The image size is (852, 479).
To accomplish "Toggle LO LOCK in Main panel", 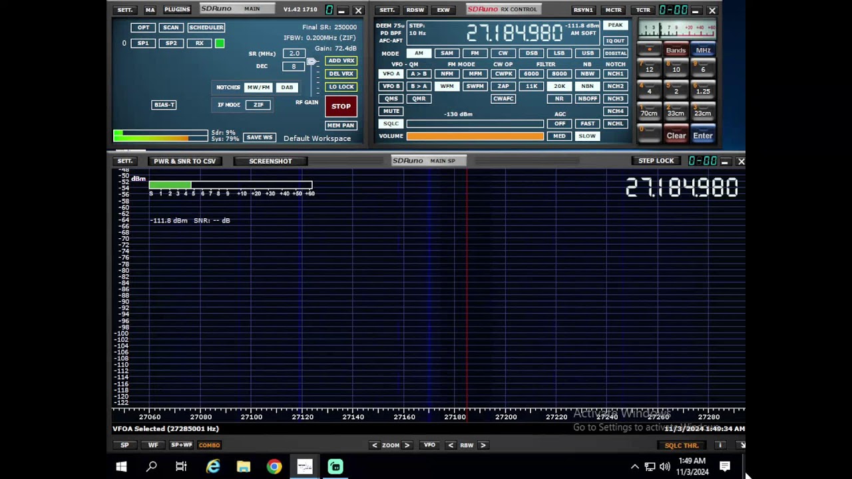I will [341, 86].
